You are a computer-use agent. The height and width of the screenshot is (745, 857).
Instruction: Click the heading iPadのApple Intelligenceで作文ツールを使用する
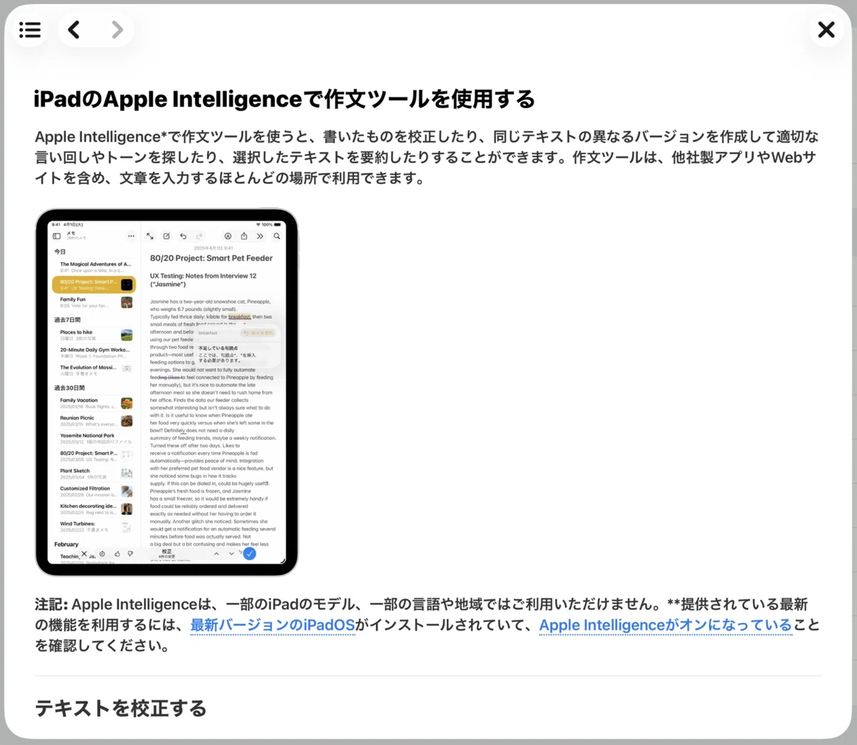[x=284, y=99]
